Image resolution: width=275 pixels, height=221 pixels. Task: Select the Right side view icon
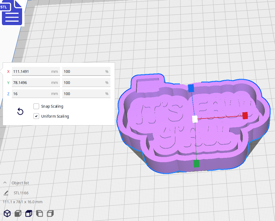50,213
